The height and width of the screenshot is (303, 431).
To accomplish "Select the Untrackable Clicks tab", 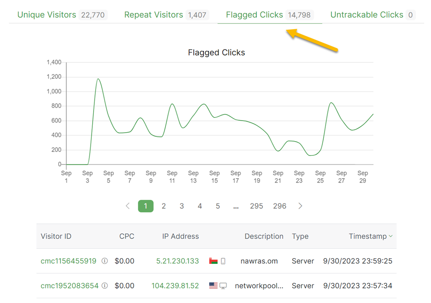I will coord(367,15).
